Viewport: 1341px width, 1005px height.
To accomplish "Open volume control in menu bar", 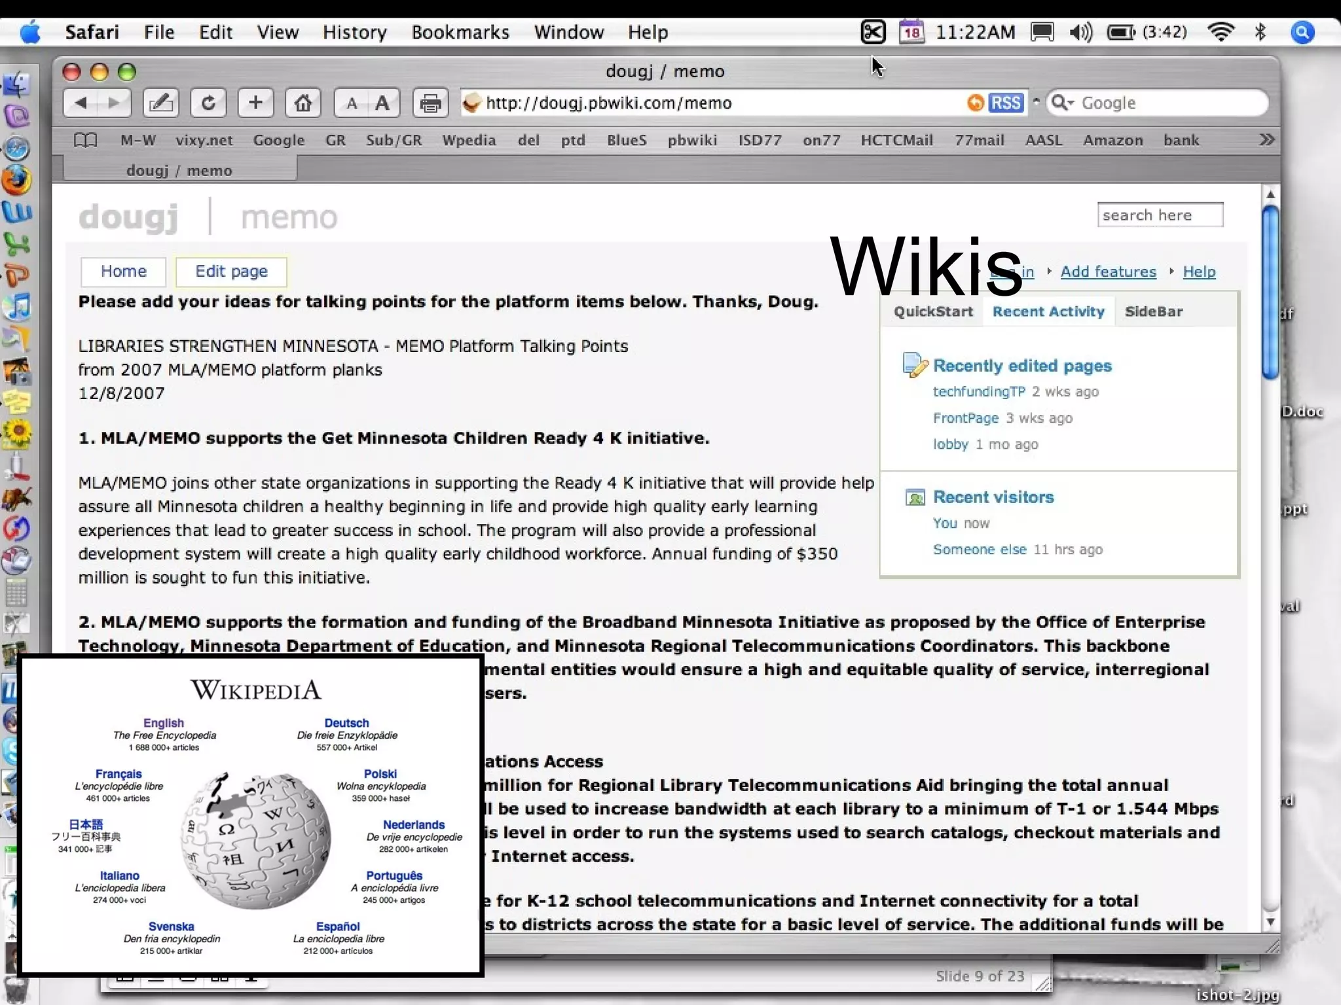I will (1080, 31).
